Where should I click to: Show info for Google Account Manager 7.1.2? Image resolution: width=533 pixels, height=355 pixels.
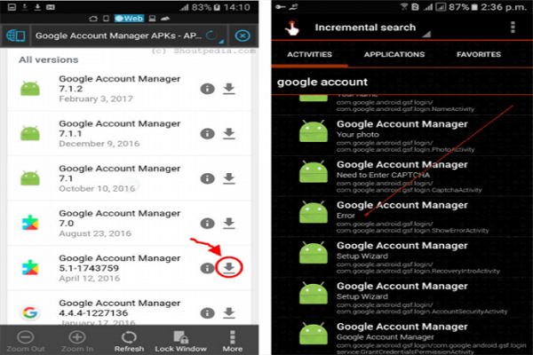tap(207, 89)
